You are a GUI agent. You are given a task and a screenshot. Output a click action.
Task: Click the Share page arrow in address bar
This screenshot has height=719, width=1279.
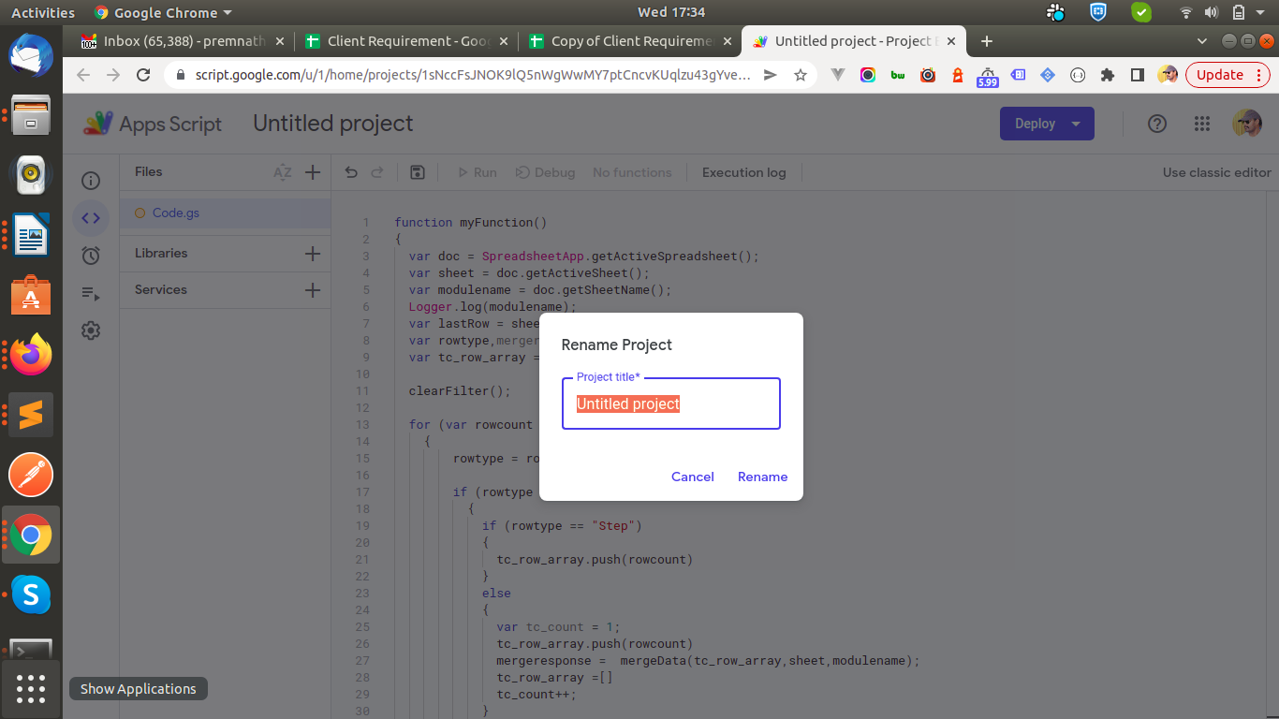(771, 75)
